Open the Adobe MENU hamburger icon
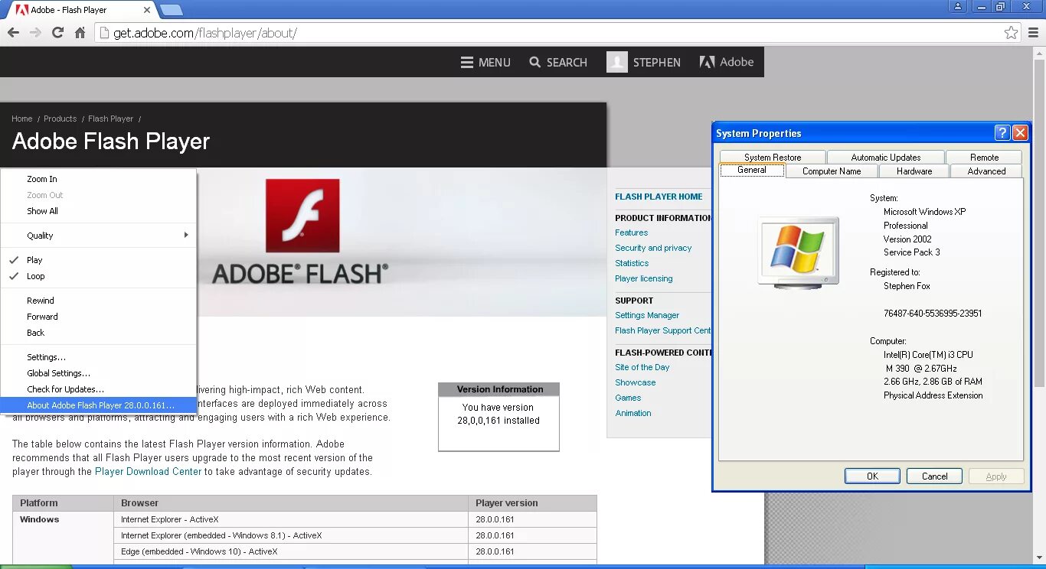Screen dimensions: 1046x569 466,63
